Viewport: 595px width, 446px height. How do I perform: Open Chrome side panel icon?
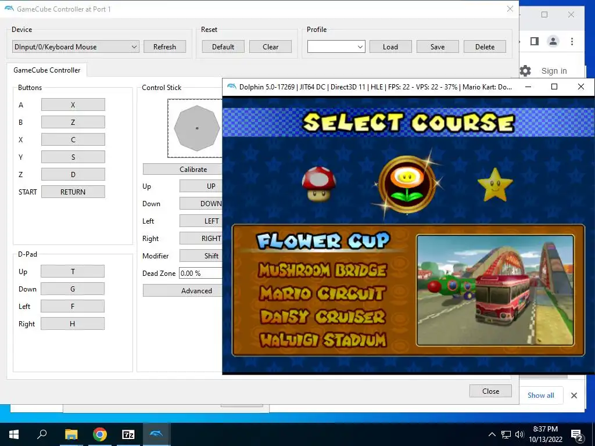tap(535, 41)
